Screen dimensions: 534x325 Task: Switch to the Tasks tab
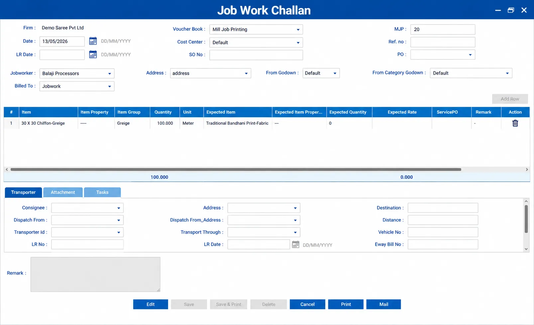[102, 192]
